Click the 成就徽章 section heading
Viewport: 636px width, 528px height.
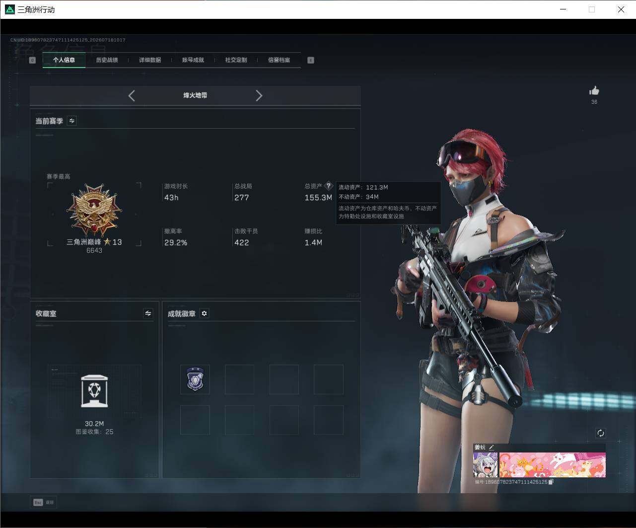(x=182, y=314)
